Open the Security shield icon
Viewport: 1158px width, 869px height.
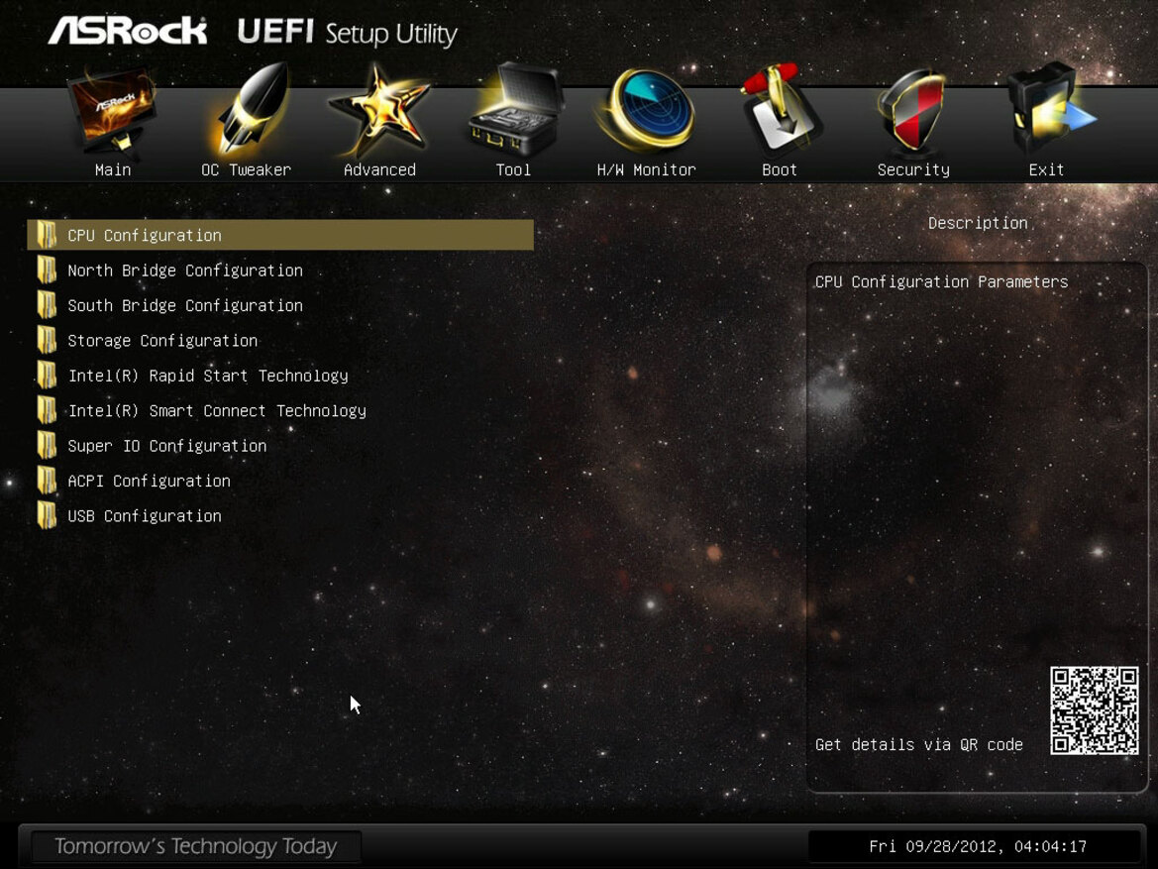(x=912, y=111)
